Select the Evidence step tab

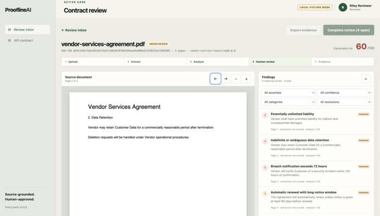click(343, 62)
